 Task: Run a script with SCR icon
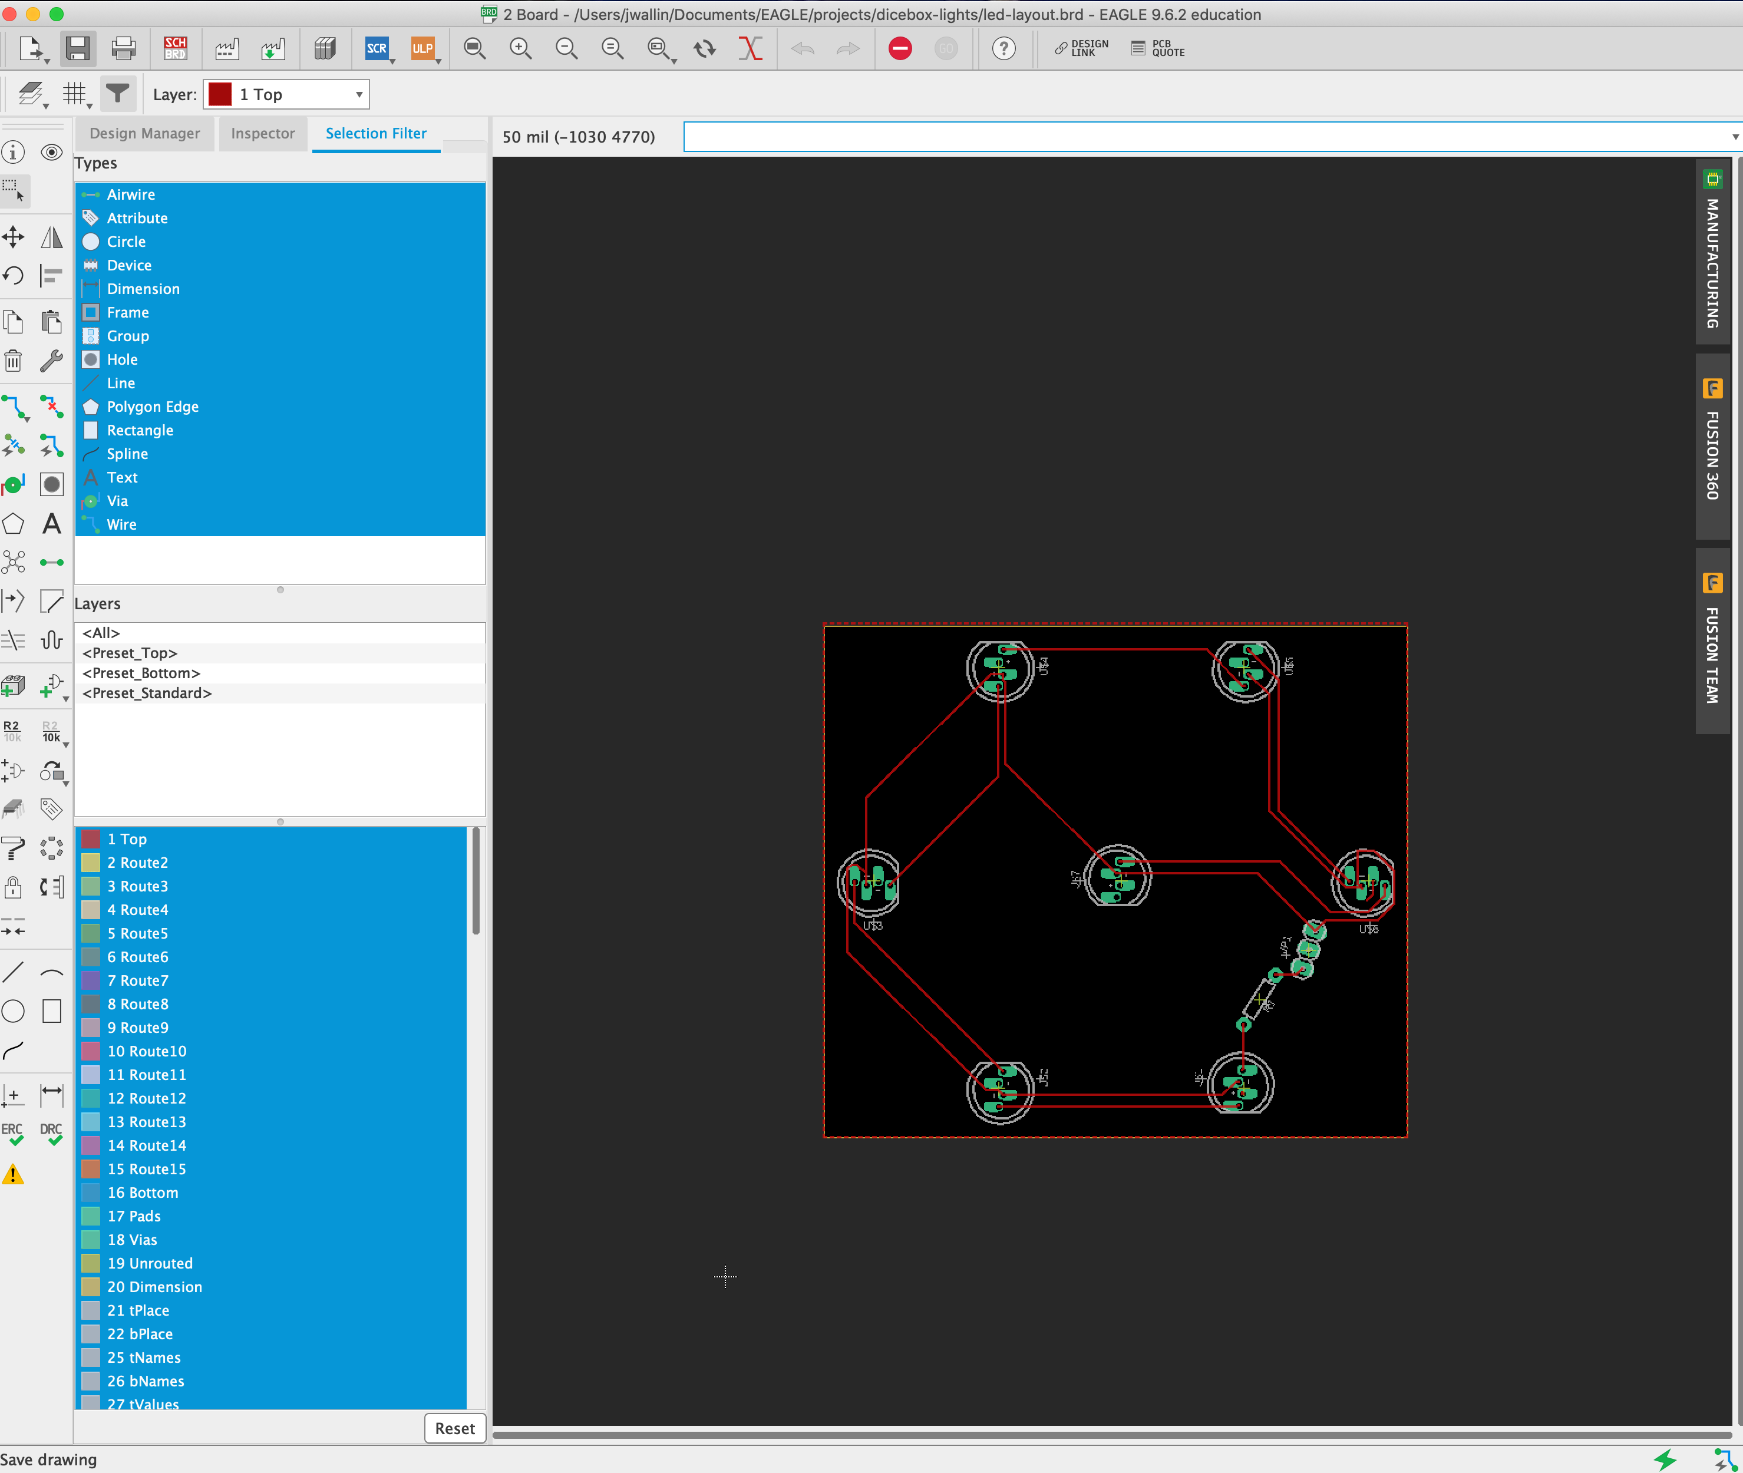tap(377, 48)
